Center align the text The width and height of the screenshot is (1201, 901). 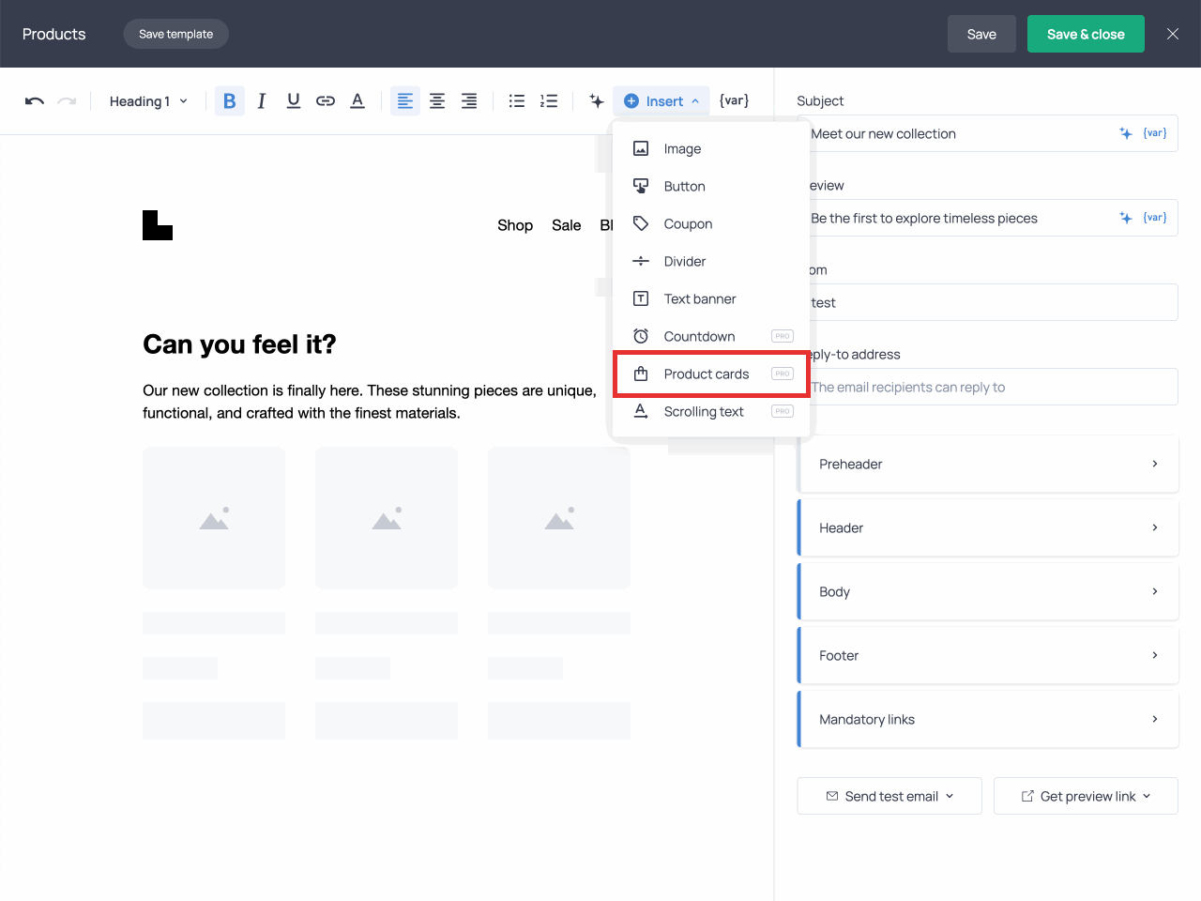437,101
